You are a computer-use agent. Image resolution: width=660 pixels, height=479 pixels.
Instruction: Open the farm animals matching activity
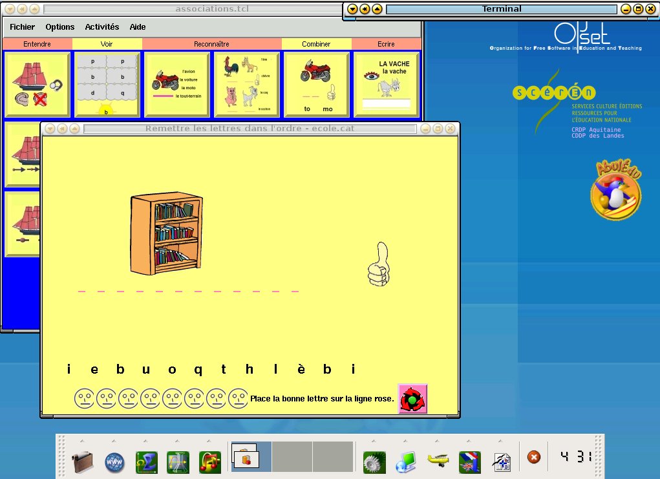click(247, 85)
